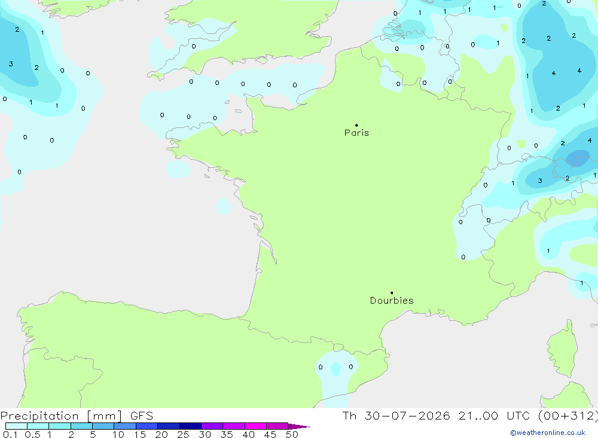The image size is (598, 438).
Task: Select the "Precipitation [mm]" title text
Action: 61,416
